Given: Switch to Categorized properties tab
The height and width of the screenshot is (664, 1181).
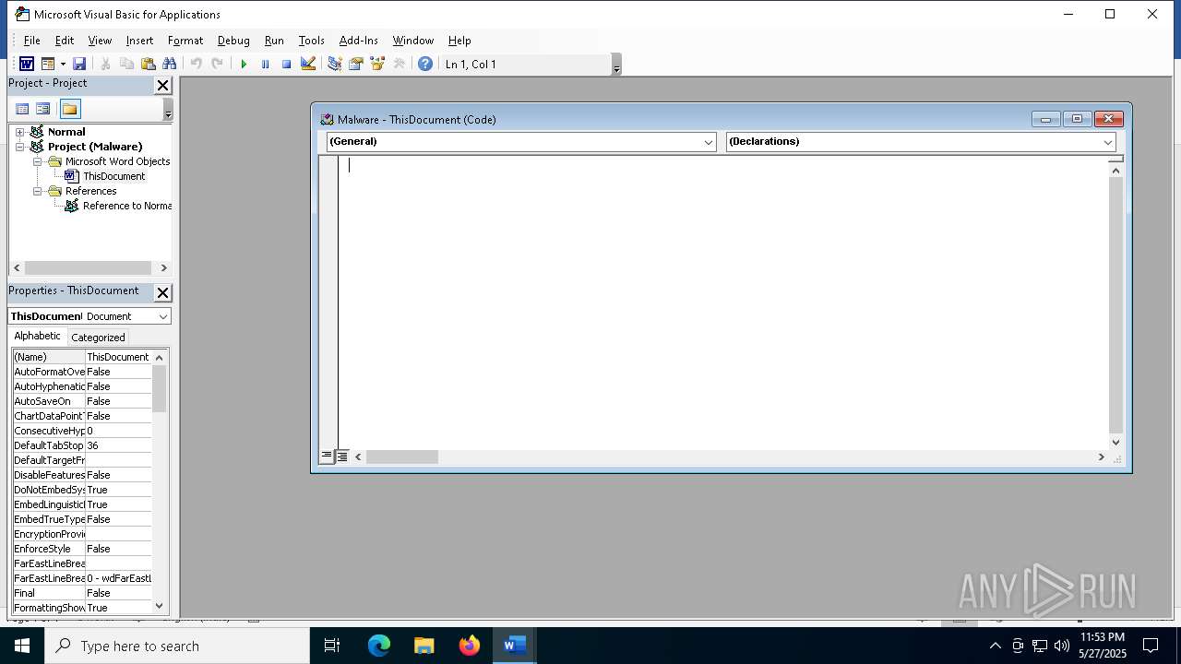Looking at the screenshot, I should [98, 338].
